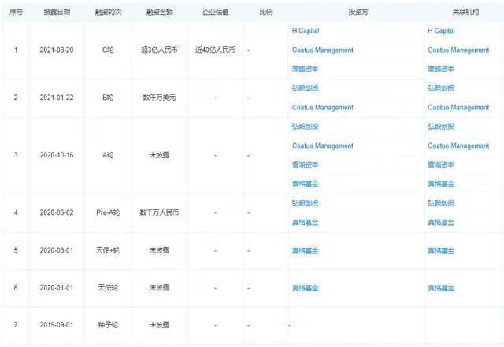Click the 比例 column header
This screenshot has height=347, width=504.
point(266,13)
